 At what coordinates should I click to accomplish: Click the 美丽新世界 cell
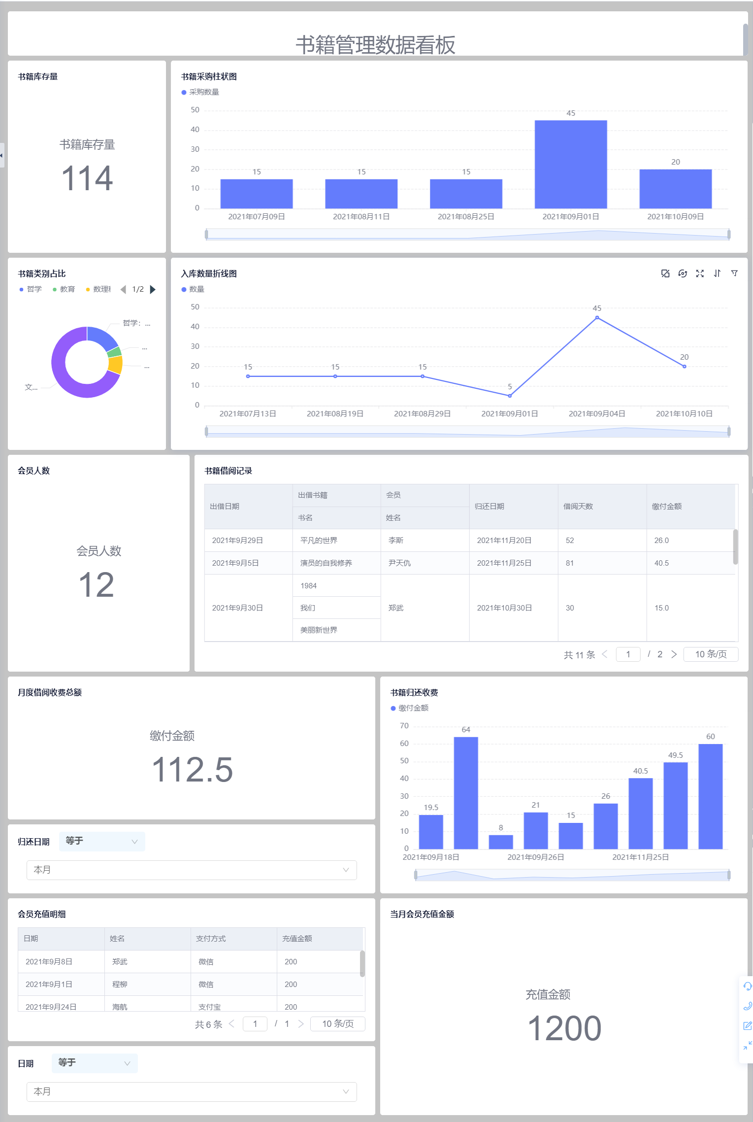coord(337,630)
